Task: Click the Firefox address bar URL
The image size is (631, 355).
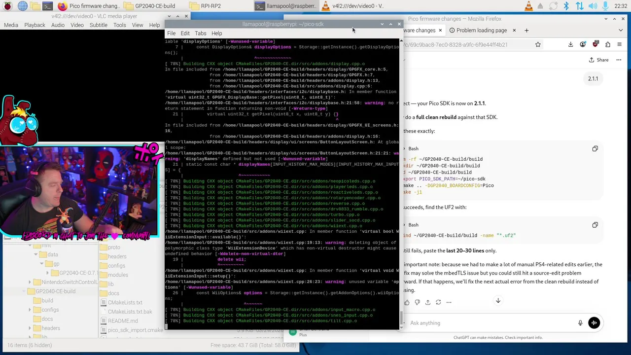Action: (456, 44)
